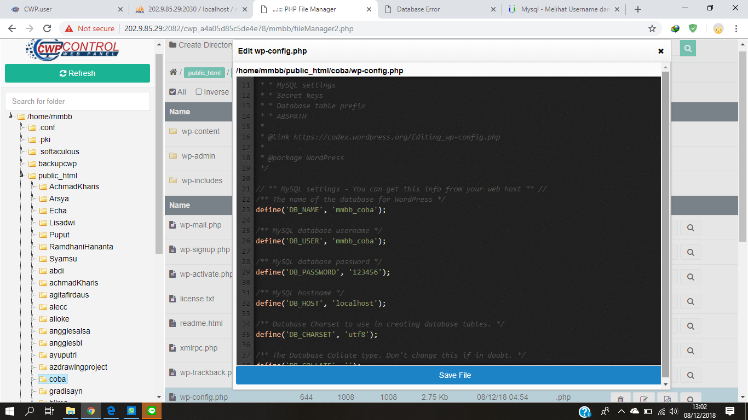Expand the Echa folder node
The image size is (748, 420).
[x=33, y=211]
